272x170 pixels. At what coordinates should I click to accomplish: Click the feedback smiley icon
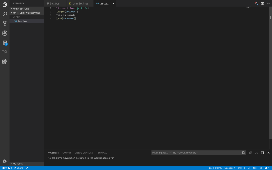(261, 168)
